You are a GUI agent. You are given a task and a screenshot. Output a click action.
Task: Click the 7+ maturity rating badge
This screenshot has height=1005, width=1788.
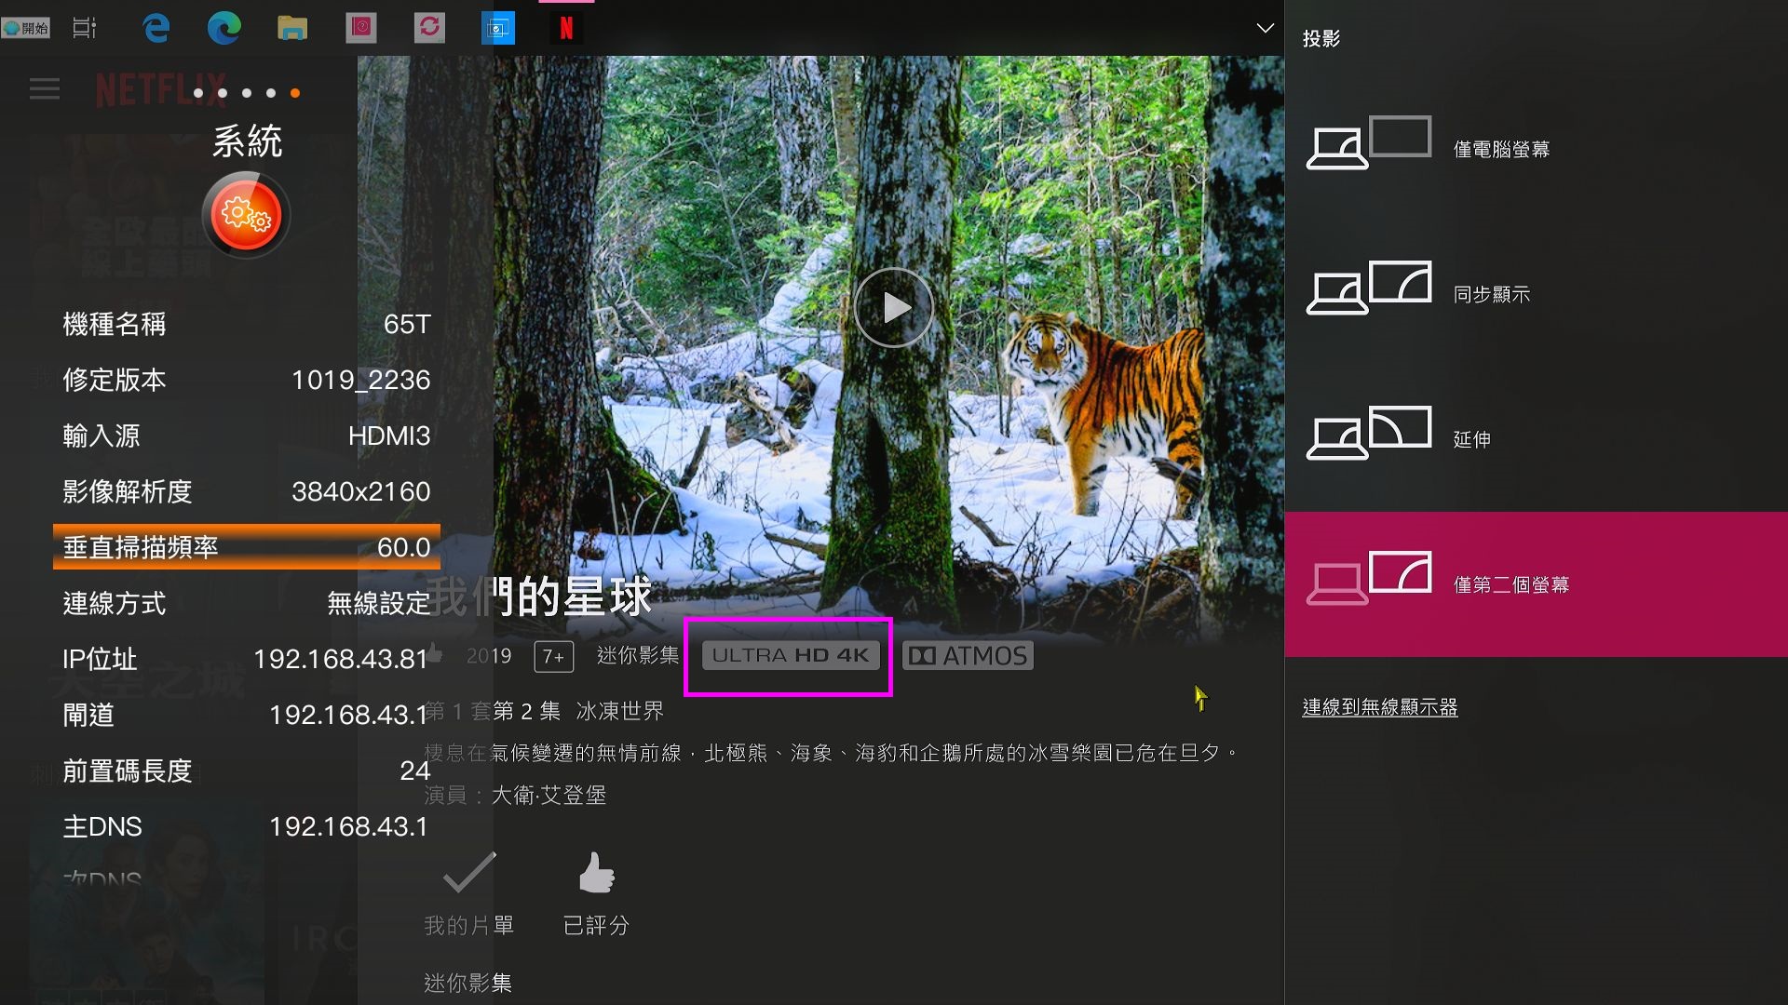pyautogui.click(x=553, y=657)
